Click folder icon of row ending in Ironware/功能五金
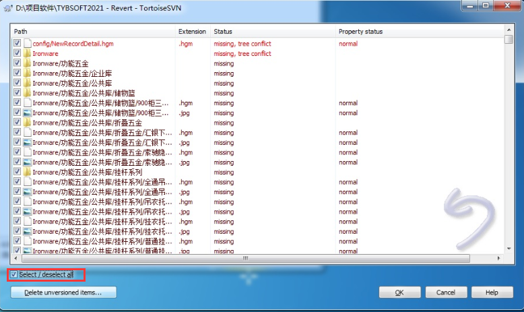Screen dimensions: 524x312 [27, 63]
